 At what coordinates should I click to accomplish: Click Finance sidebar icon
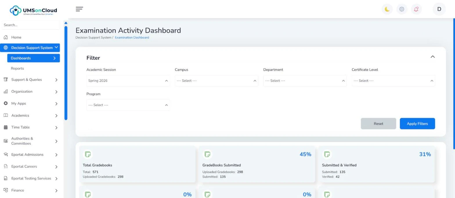click(x=6, y=190)
